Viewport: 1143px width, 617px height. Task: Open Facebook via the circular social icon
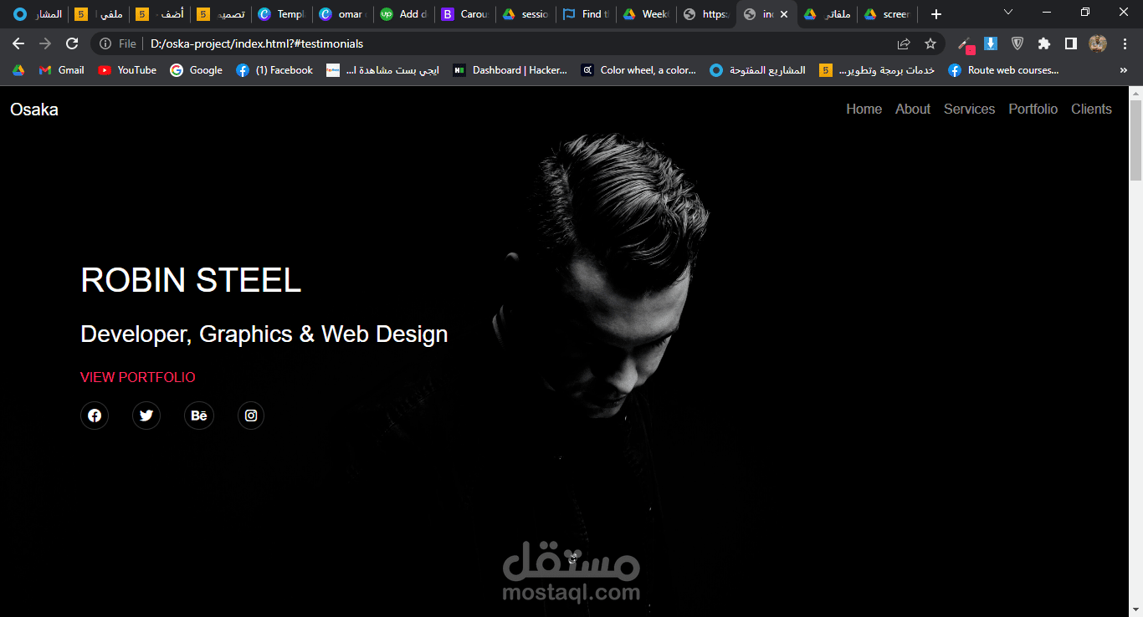tap(94, 416)
